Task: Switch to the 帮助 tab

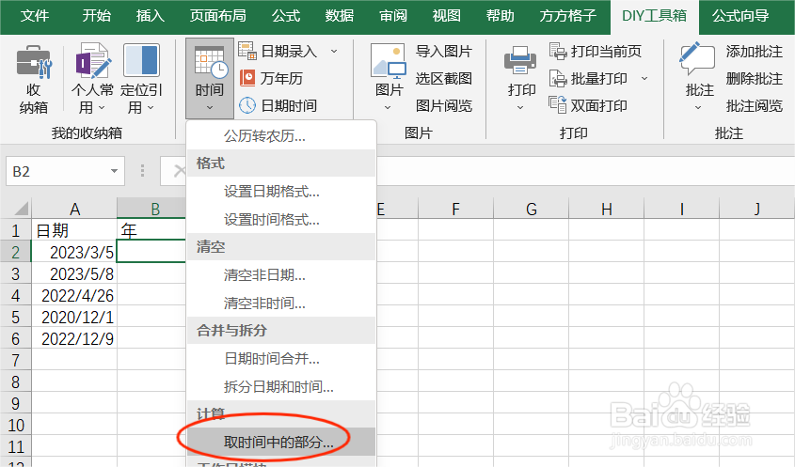Action: tap(500, 16)
